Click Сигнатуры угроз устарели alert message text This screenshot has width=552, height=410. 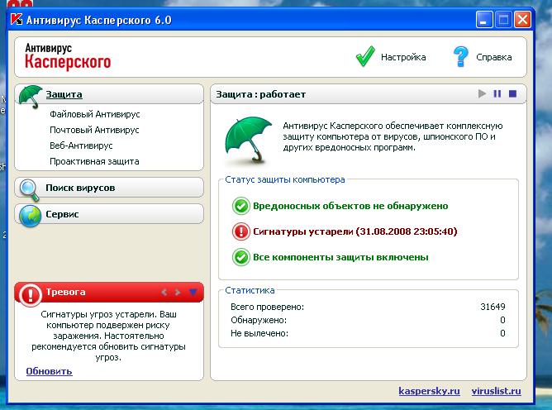[x=108, y=336]
